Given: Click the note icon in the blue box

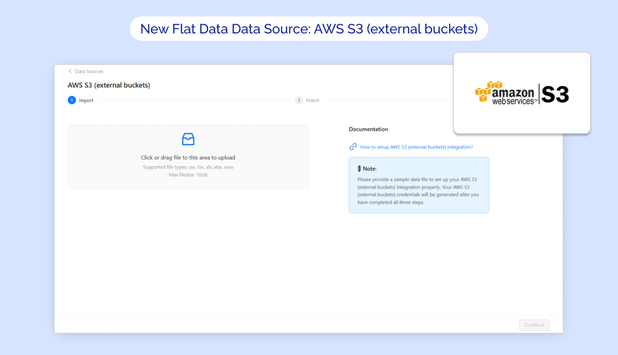Looking at the screenshot, I should click(359, 169).
